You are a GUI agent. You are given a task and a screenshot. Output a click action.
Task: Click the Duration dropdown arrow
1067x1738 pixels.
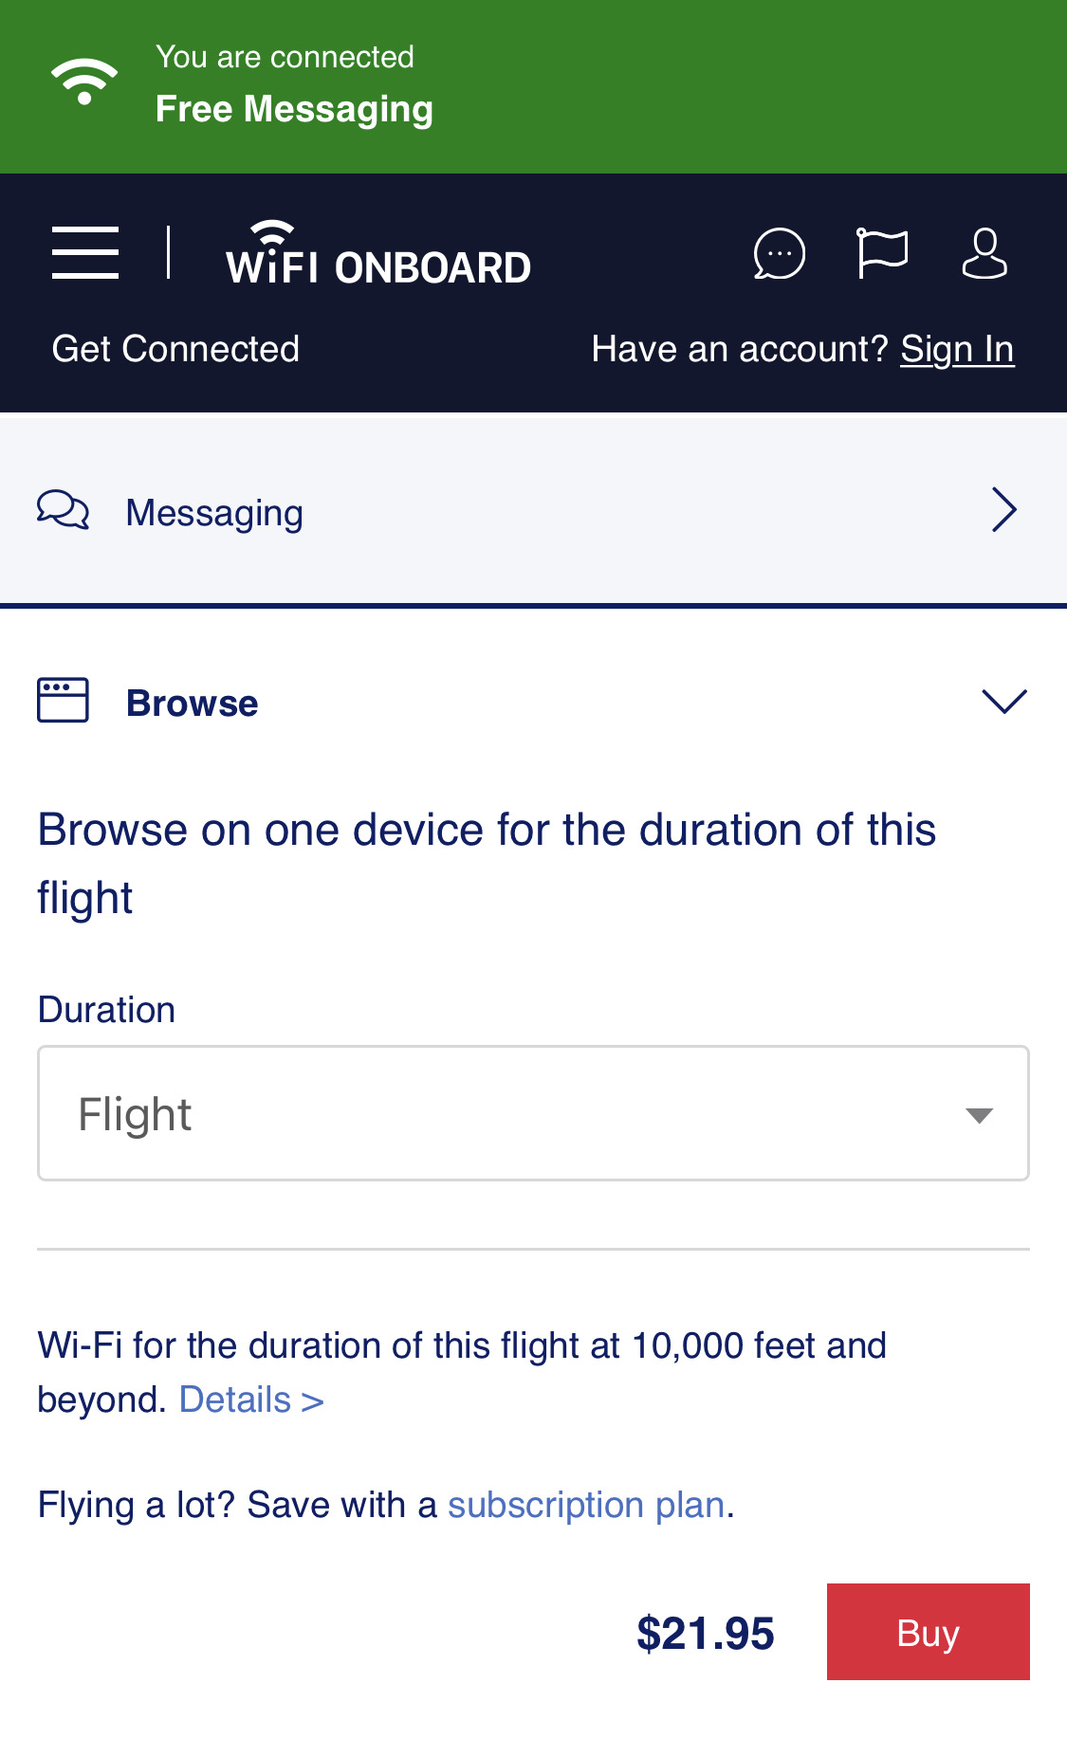pyautogui.click(x=979, y=1115)
